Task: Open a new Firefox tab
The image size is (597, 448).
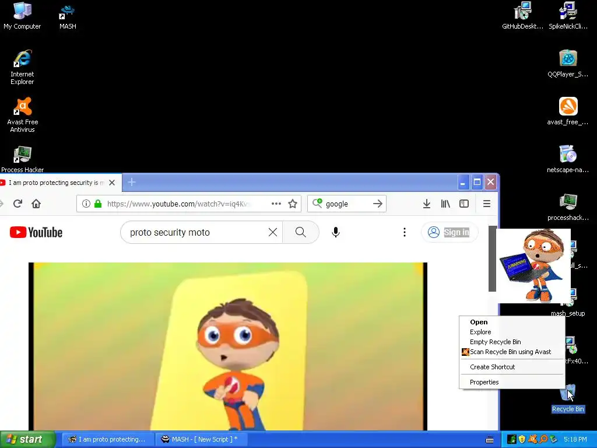Action: coord(132,183)
